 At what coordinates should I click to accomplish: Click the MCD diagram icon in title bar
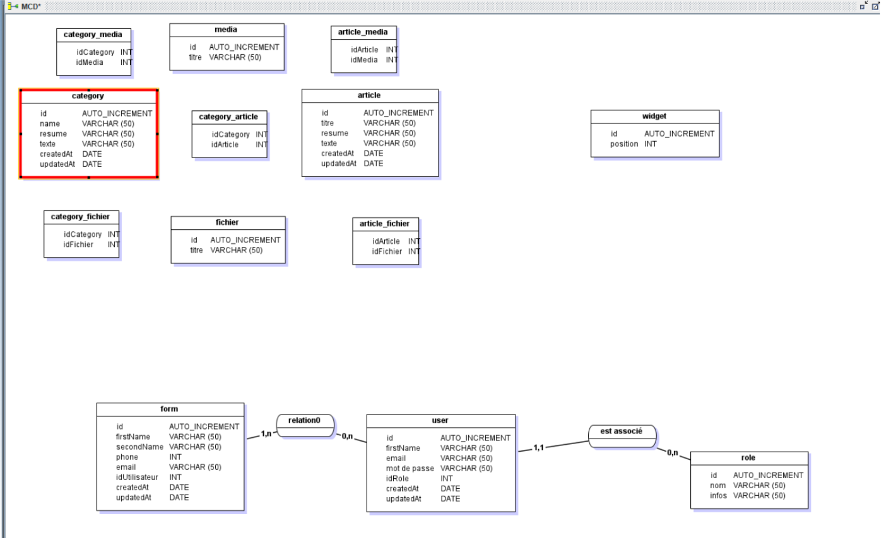coord(13,6)
